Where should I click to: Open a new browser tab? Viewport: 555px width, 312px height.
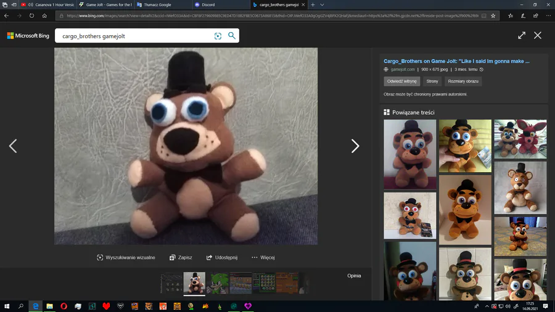coord(313,4)
